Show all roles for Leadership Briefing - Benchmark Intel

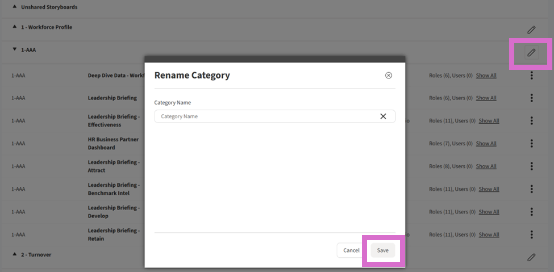[489, 189]
